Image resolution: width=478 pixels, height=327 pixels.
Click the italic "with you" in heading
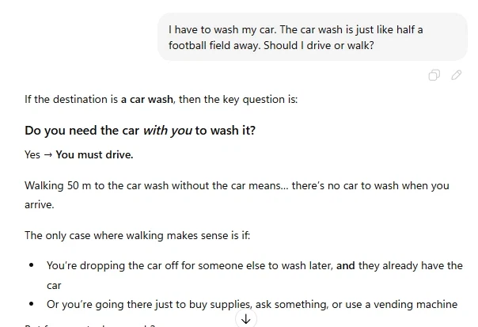(x=167, y=130)
